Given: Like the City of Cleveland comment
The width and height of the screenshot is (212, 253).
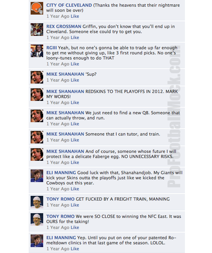Looking at the screenshot, I should click(x=75, y=16).
